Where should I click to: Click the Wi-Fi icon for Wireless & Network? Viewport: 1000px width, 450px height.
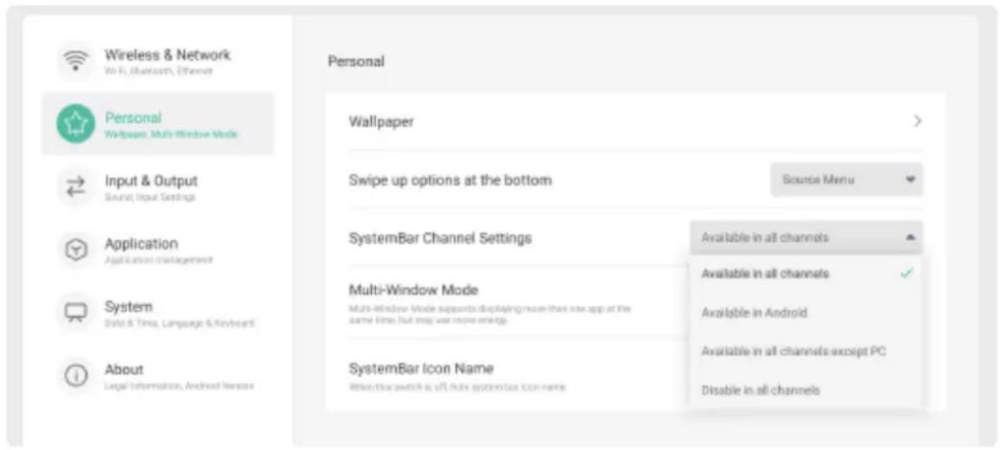75,61
